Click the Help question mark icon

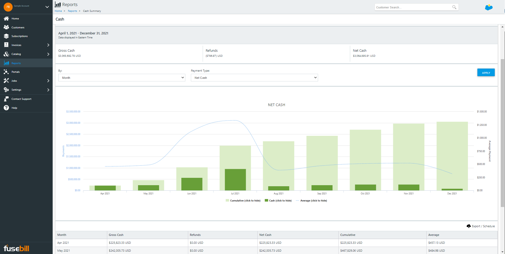click(6, 108)
